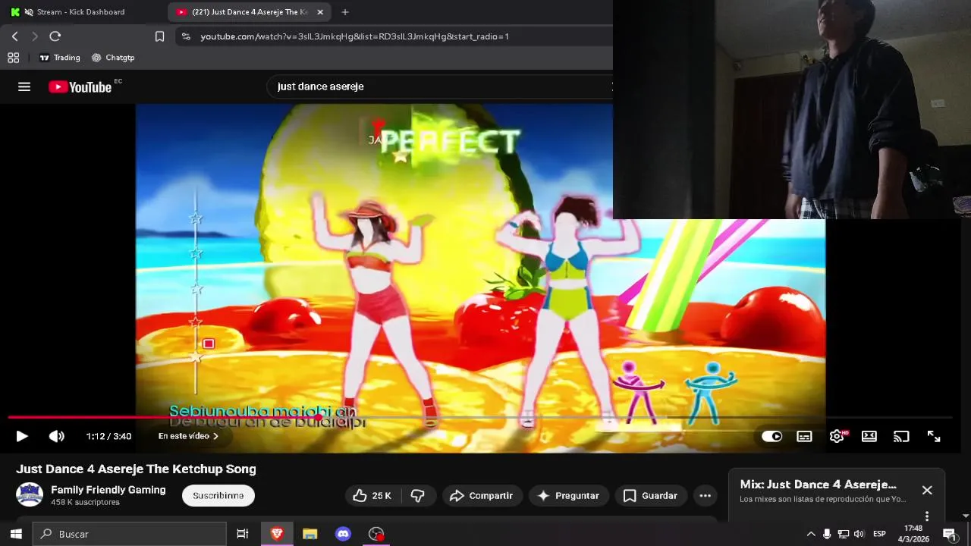Click the webcam overlay feed

pyautogui.click(x=792, y=109)
